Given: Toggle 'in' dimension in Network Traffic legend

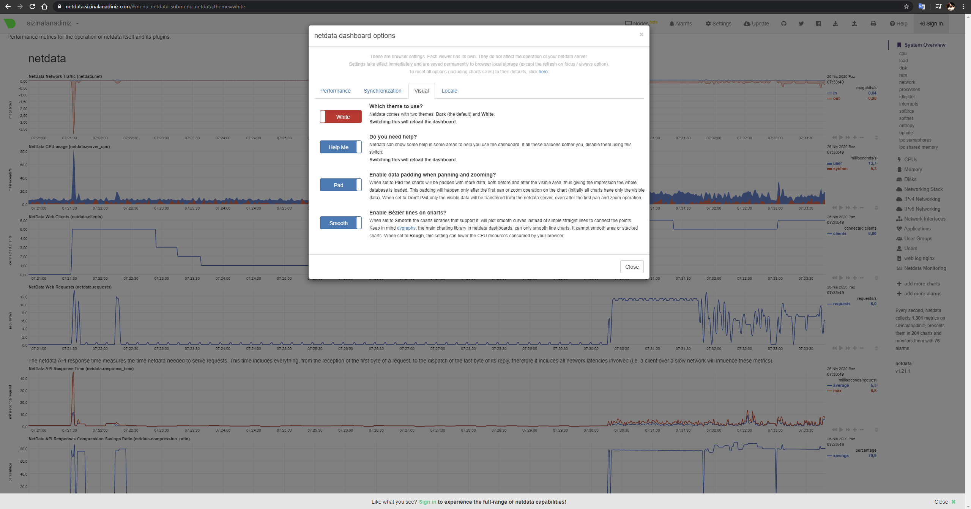Looking at the screenshot, I should point(834,93).
